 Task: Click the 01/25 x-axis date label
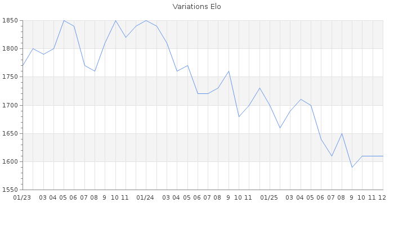click(270, 197)
